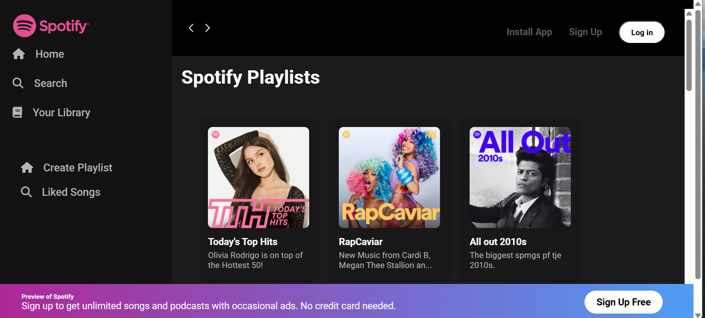Click the inner scrollbar thumb

pos(689,55)
